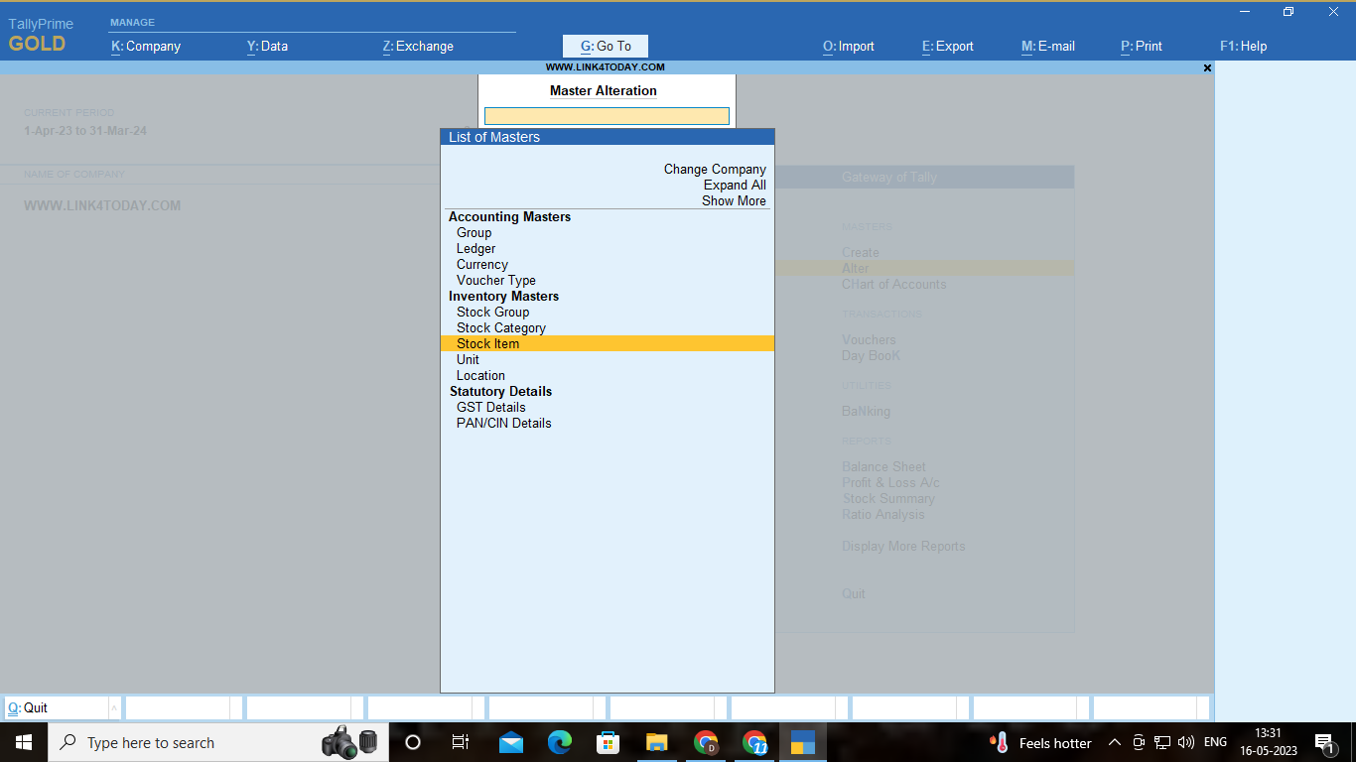1356x762 pixels.
Task: Select Change Company in List of Masters
Action: (x=715, y=169)
